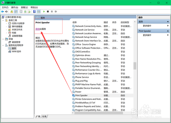Expand the 任务计划程序 node
Screen dimensions: 171x123
6,23
